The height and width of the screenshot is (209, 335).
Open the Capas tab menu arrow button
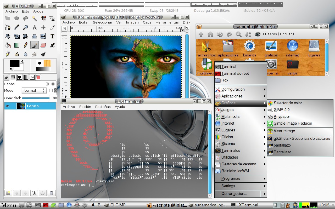click(47, 84)
